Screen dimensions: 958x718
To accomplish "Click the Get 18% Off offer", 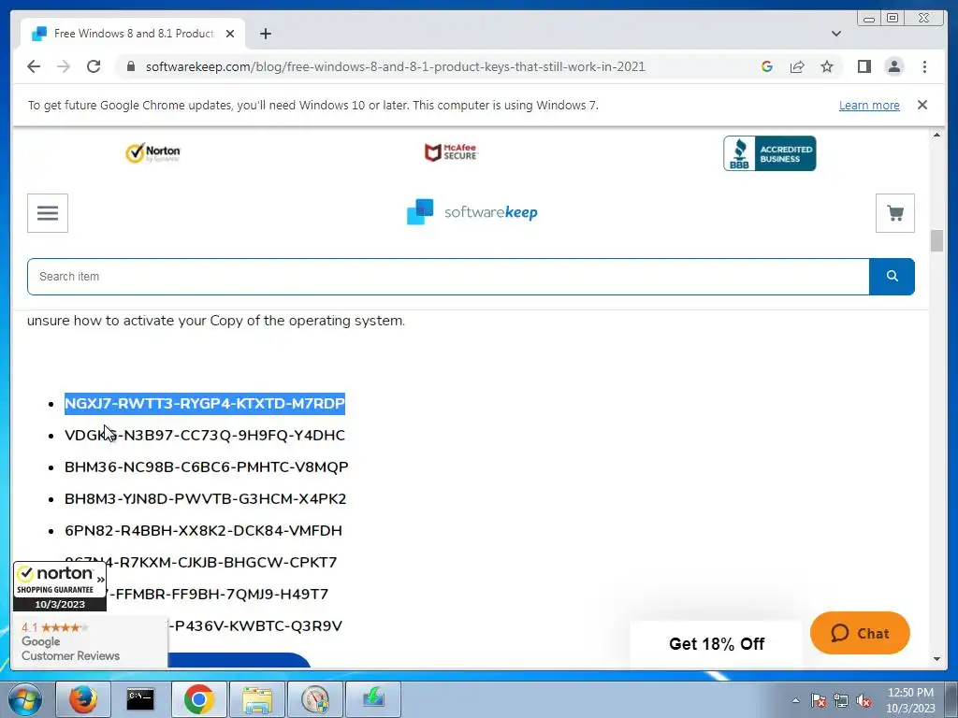I will tap(716, 643).
